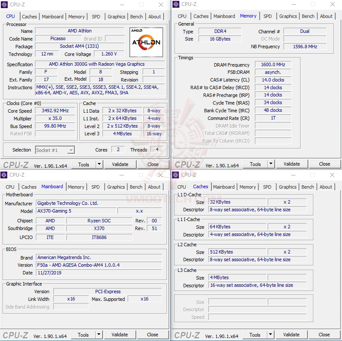Minimize the CPU tab window
Image resolution: width=342 pixels, height=341 pixels.
tap(122, 5)
